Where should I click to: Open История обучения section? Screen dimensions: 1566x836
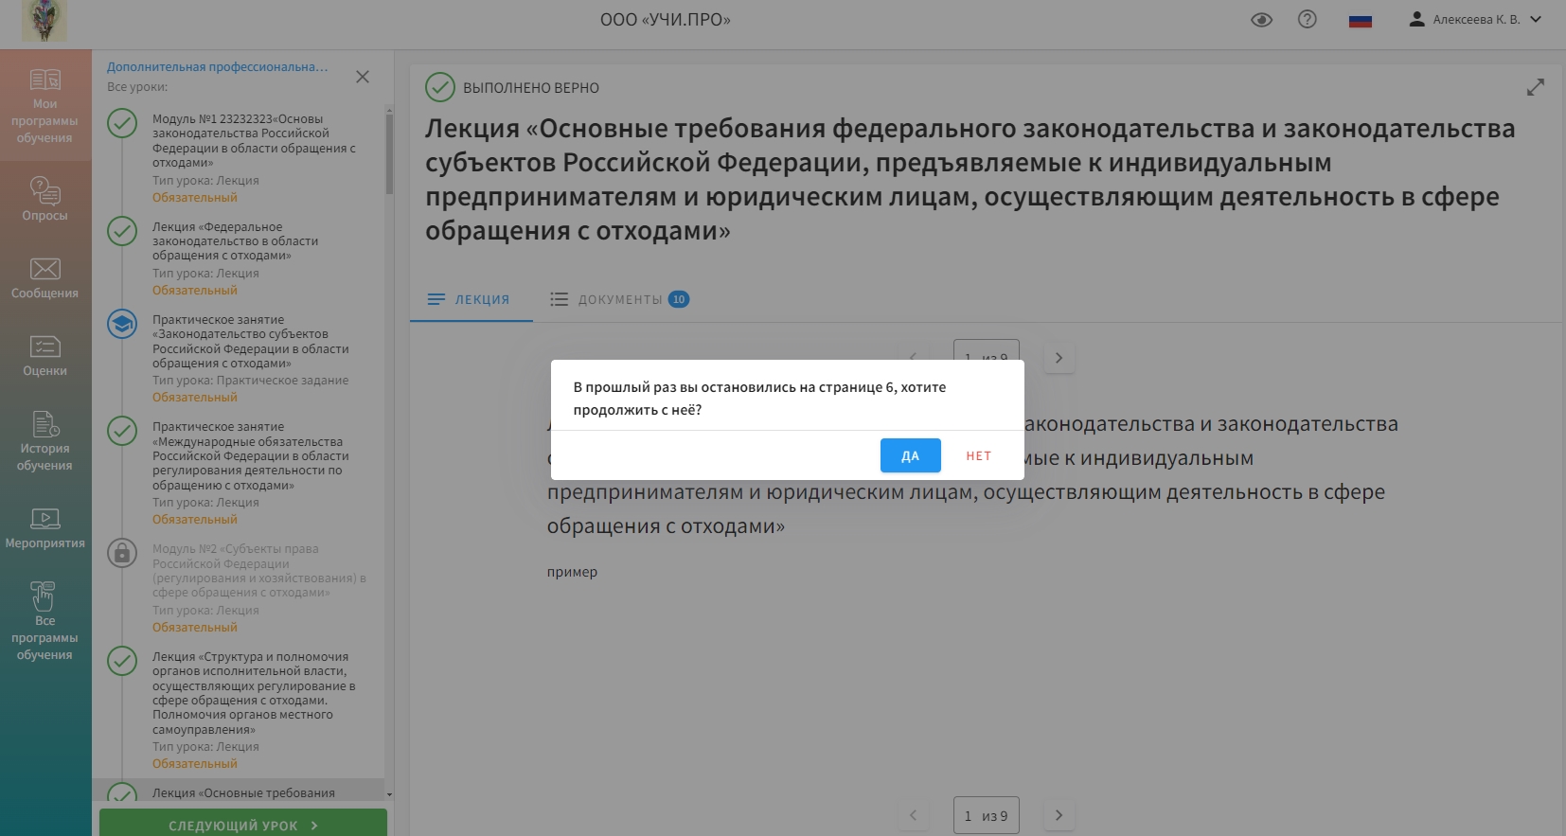pos(45,441)
